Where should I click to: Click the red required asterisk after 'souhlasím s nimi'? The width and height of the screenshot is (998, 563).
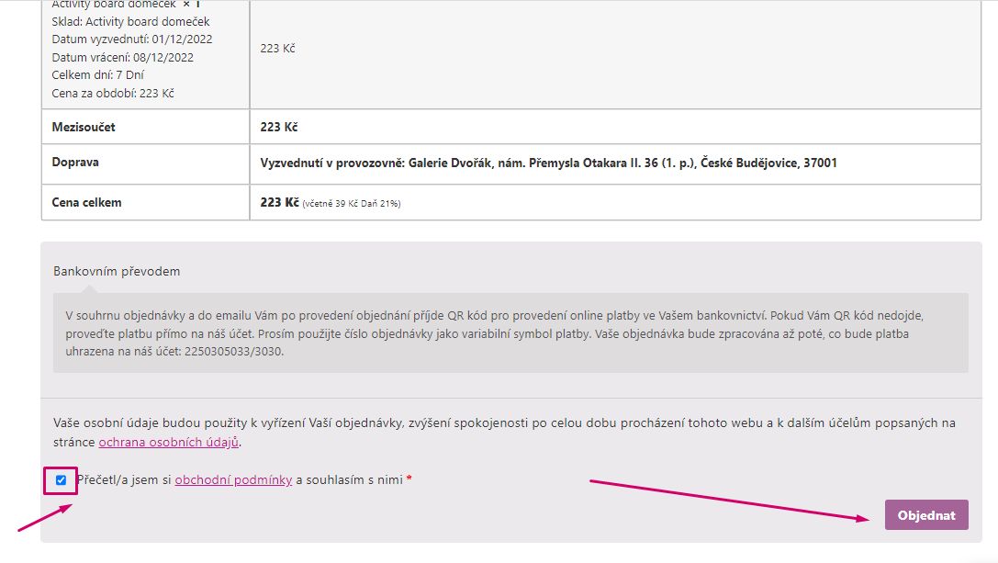click(x=409, y=479)
